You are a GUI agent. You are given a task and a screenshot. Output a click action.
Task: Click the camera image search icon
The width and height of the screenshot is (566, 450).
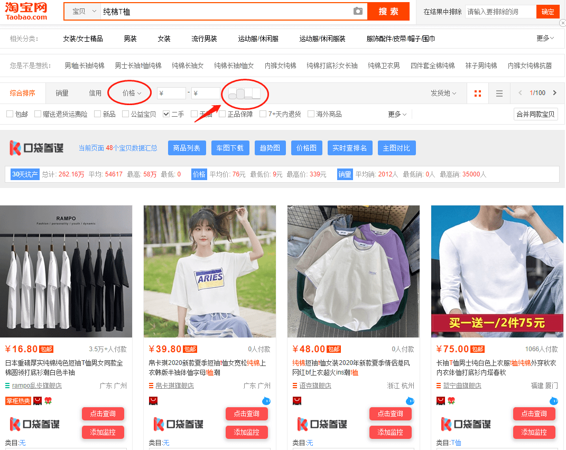[358, 11]
